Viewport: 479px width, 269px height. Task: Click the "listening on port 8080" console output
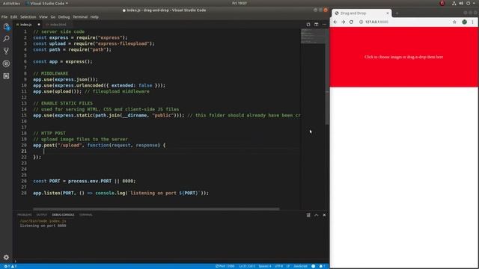click(x=43, y=226)
